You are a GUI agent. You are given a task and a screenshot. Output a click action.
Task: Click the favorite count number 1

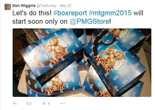(x=49, y=104)
